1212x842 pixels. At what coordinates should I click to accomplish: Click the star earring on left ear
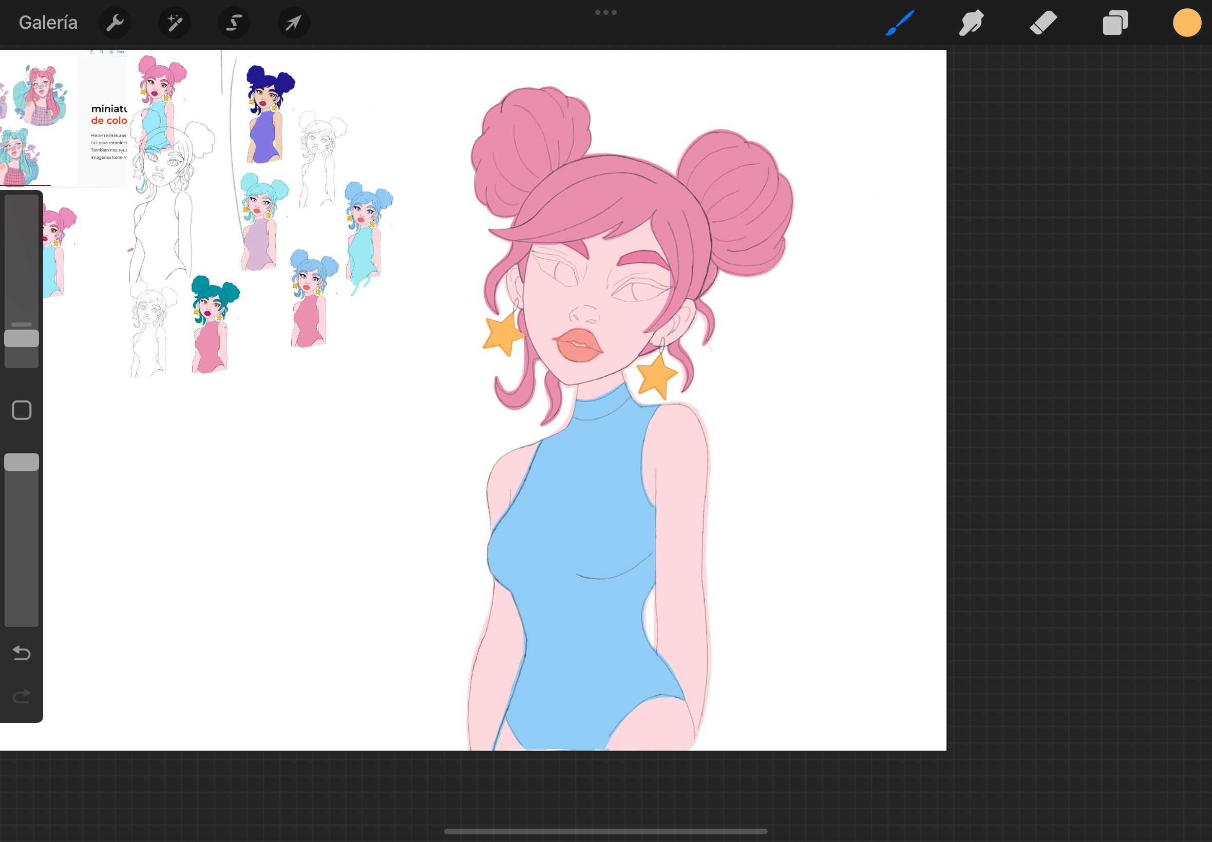[502, 333]
